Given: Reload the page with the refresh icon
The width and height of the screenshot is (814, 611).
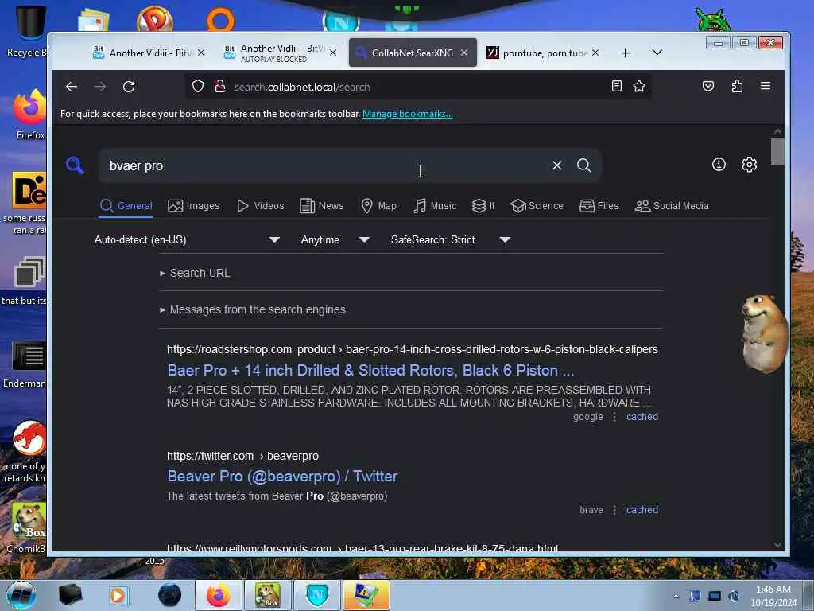Looking at the screenshot, I should (129, 87).
